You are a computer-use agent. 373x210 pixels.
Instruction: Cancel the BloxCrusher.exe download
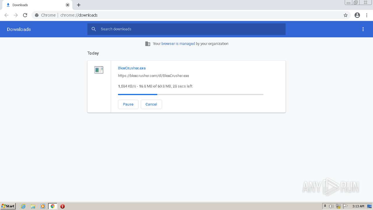[x=151, y=104]
